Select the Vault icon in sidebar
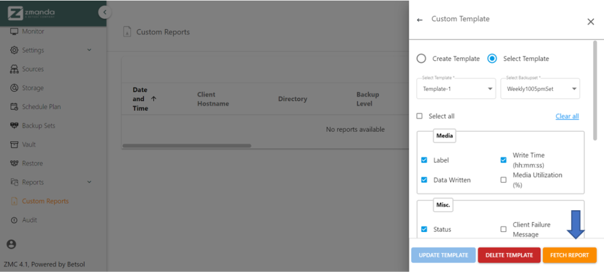This screenshot has width=604, height=272. click(15, 144)
